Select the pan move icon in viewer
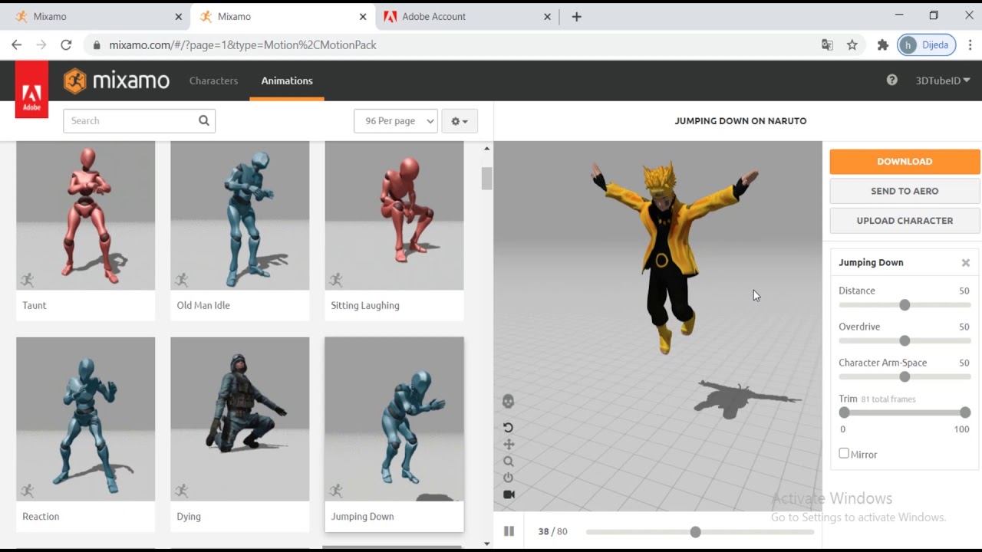982x552 pixels. pyautogui.click(x=508, y=445)
